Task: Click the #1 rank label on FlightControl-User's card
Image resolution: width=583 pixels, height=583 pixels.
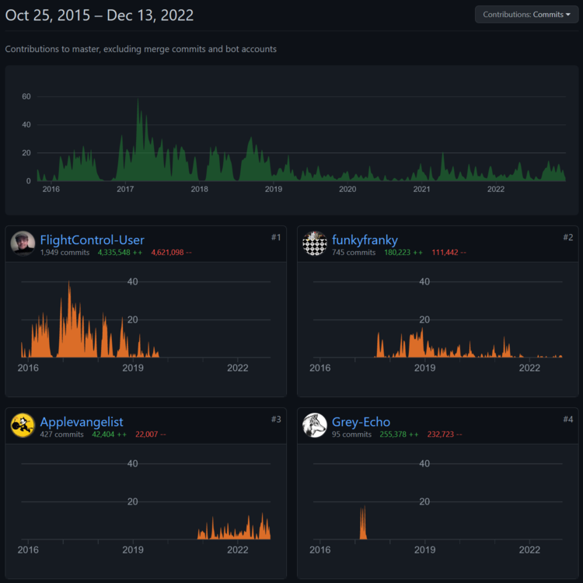Action: coord(276,237)
